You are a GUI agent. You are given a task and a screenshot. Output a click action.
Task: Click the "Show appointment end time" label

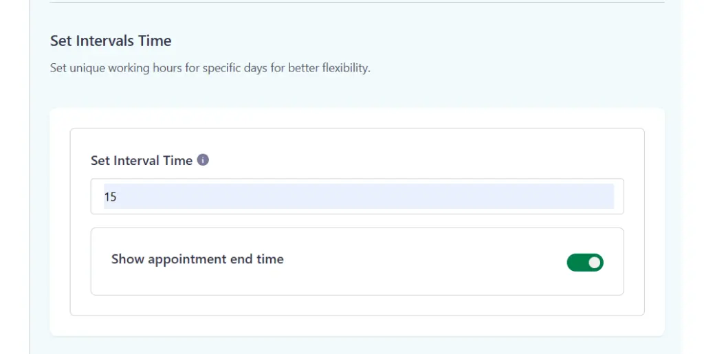point(197,259)
